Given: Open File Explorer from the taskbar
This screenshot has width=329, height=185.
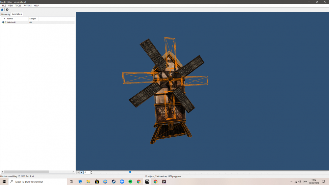Looking at the screenshot, I should pos(88,181).
